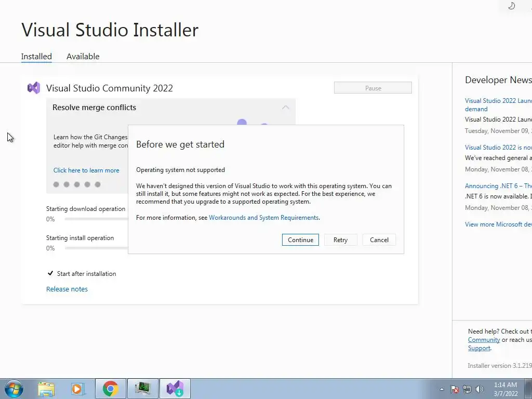Open the Support link
Image resolution: width=532 pixels, height=399 pixels.
479,348
